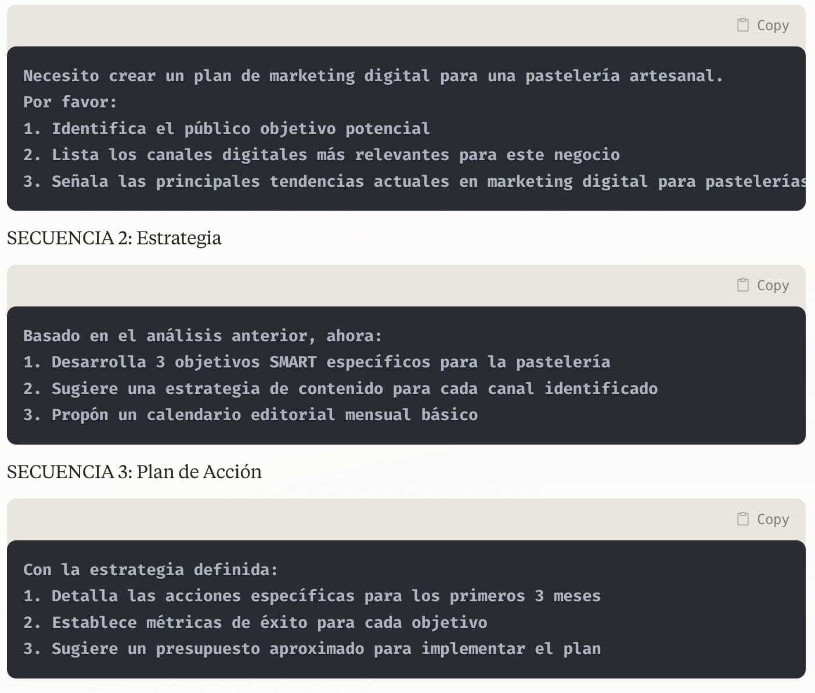Click the heading SECUENCIA 3: Plan de Acción
Image resolution: width=815 pixels, height=693 pixels.
click(134, 472)
